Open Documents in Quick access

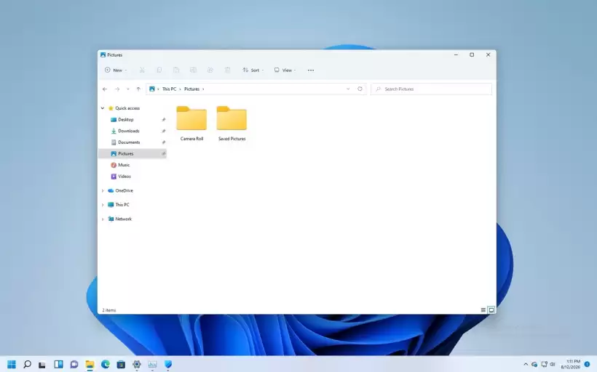click(129, 142)
